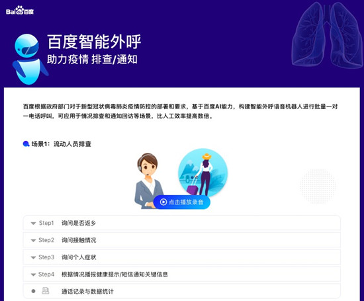Click the blue robot mascot icon
This screenshot has height=301, width=364.
click(x=29, y=59)
